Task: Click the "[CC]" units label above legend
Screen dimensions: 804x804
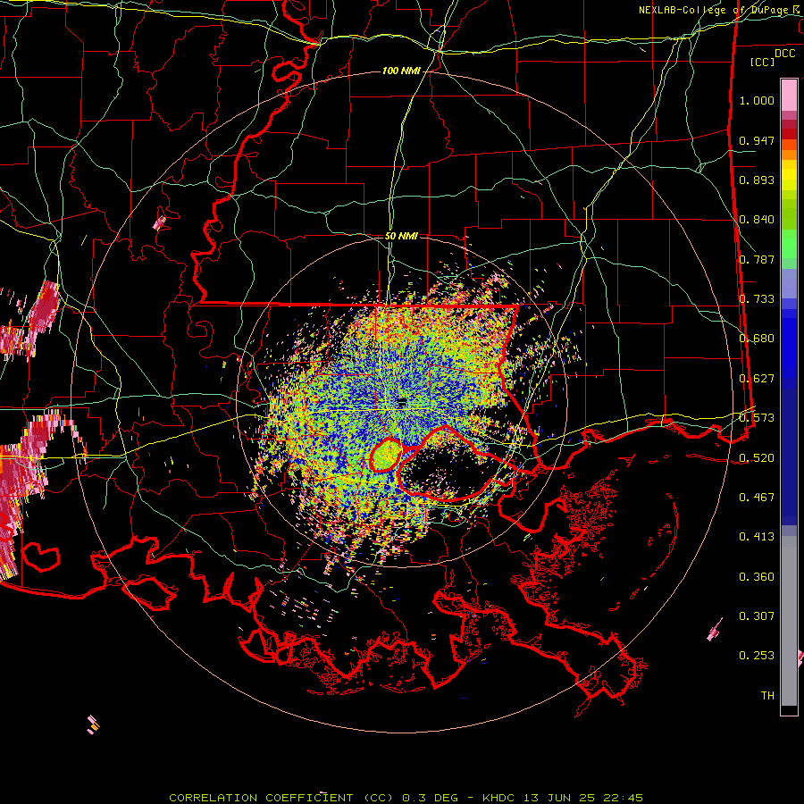Action: pyautogui.click(x=763, y=62)
